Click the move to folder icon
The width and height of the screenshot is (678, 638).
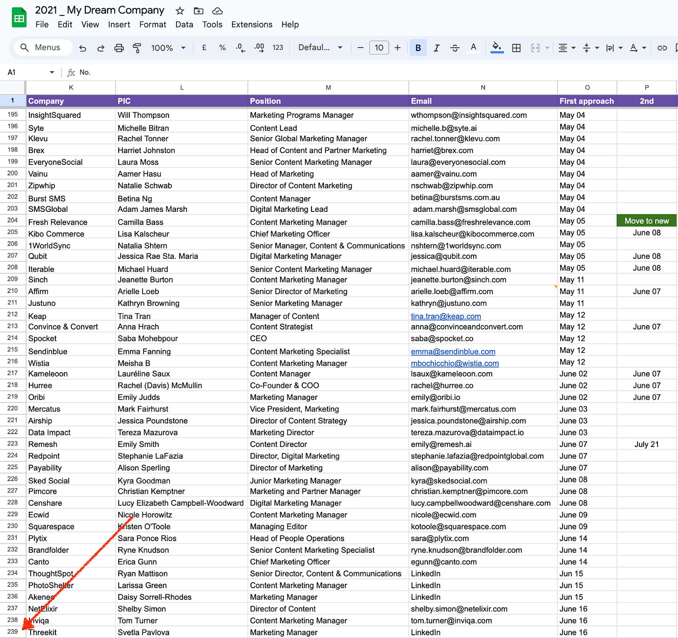(x=198, y=11)
